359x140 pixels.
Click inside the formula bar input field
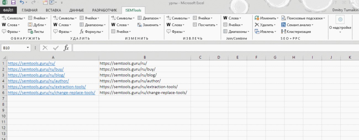pos(215,48)
